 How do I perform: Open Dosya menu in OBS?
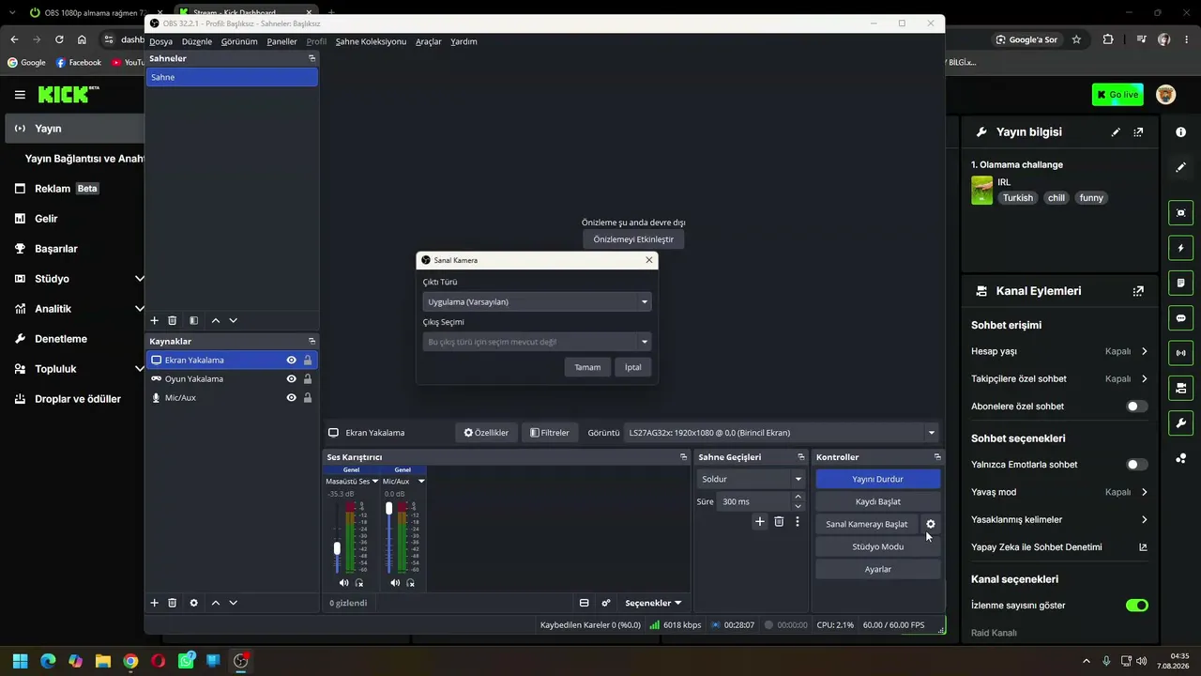(160, 41)
